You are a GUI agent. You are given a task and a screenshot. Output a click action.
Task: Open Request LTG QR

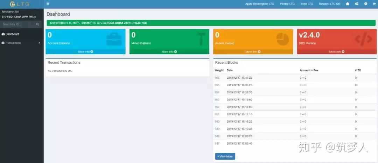coord(330,4)
